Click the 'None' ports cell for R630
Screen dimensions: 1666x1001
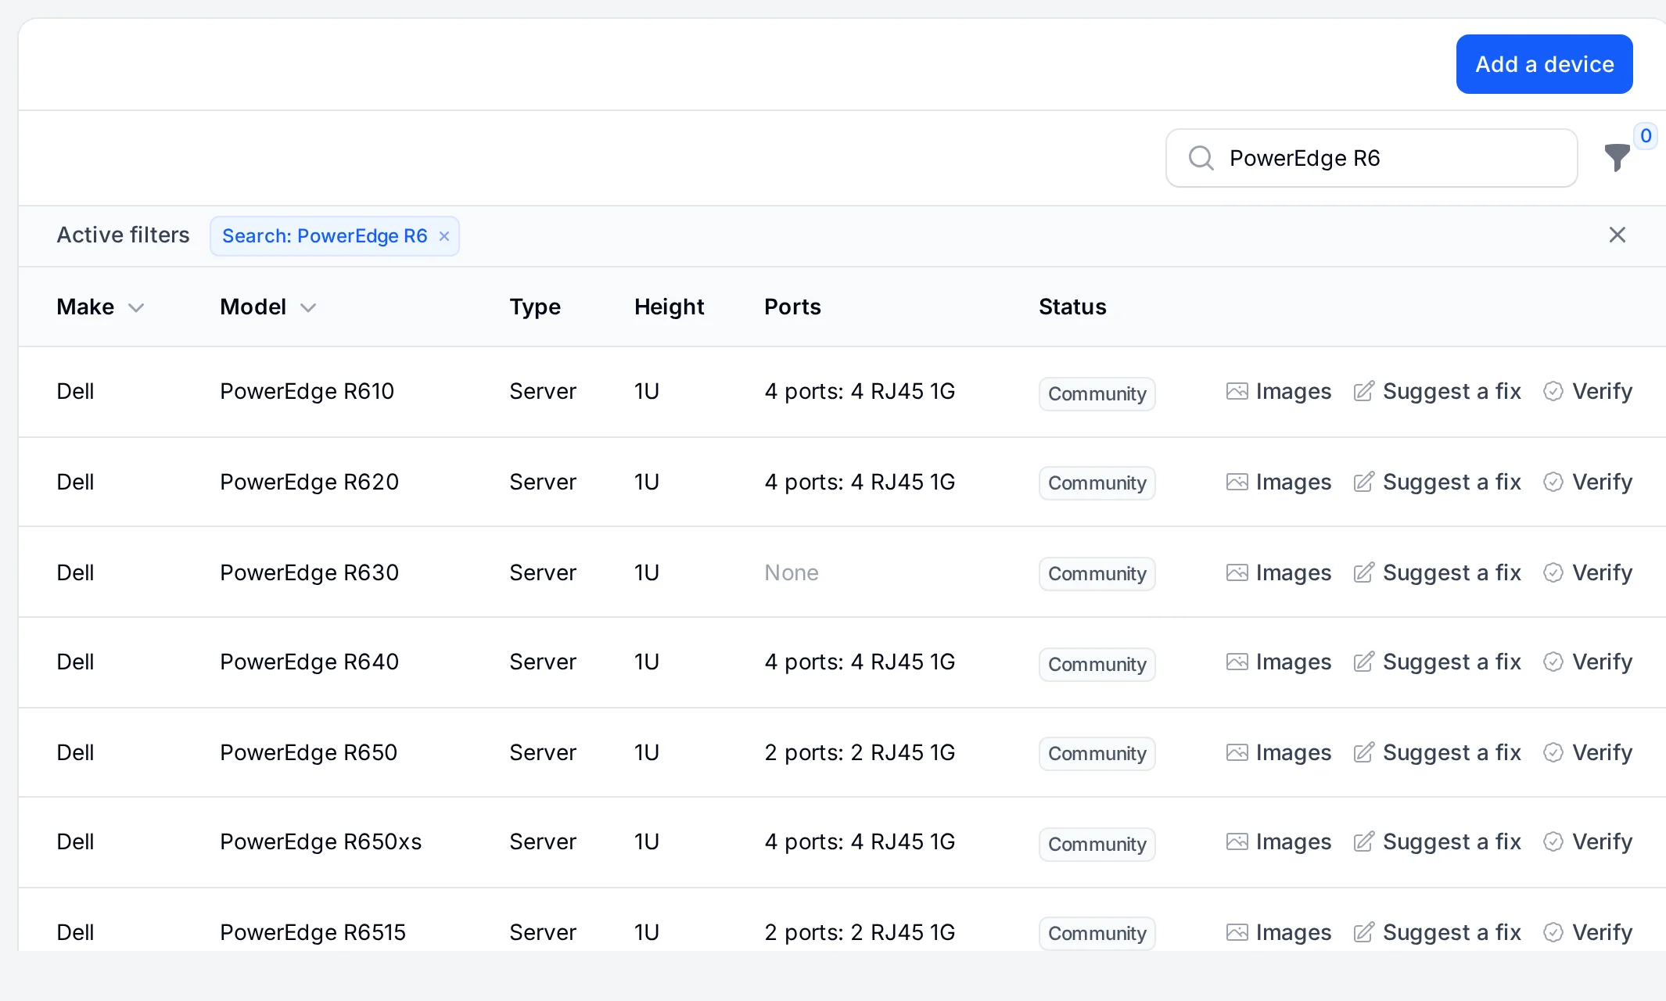[792, 572]
